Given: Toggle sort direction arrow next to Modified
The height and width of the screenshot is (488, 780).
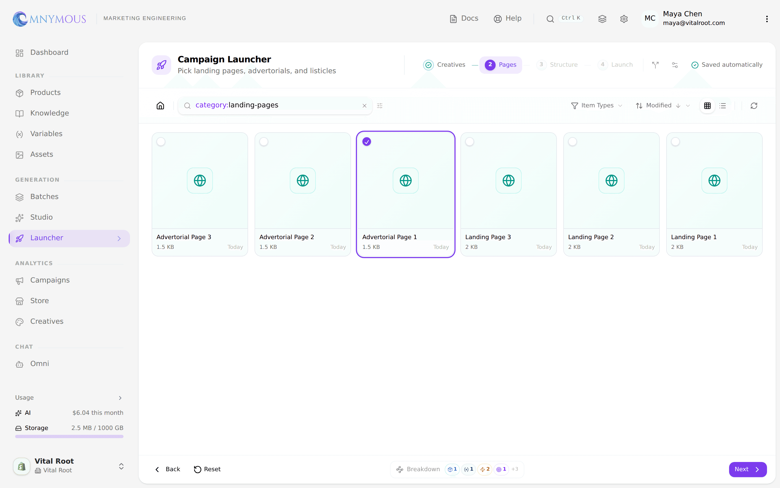Looking at the screenshot, I should pyautogui.click(x=678, y=105).
